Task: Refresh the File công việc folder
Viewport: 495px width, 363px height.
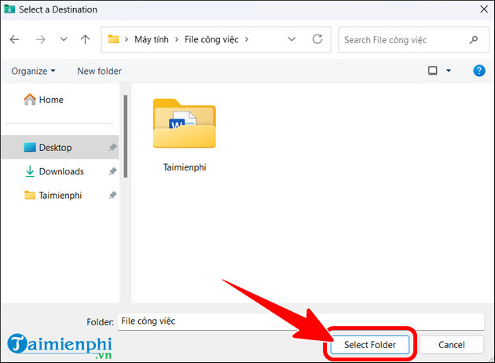Action: coord(317,39)
